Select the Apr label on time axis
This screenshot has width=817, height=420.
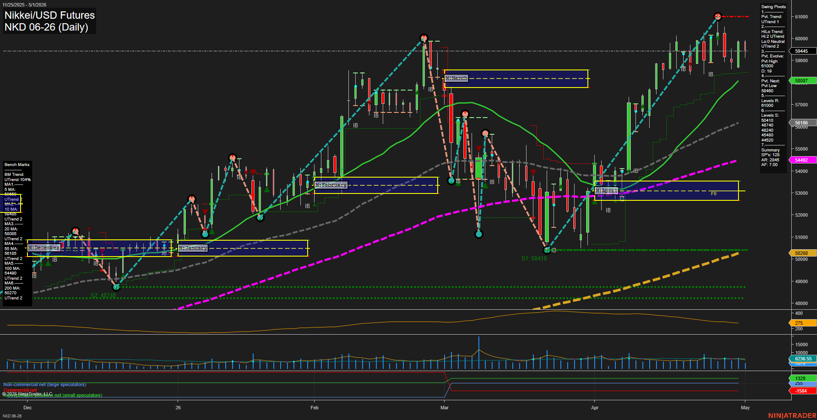tap(595, 408)
